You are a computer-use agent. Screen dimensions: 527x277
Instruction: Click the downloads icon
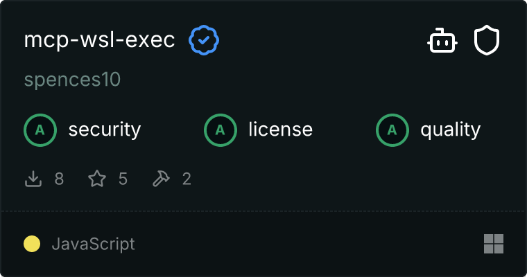point(33,179)
